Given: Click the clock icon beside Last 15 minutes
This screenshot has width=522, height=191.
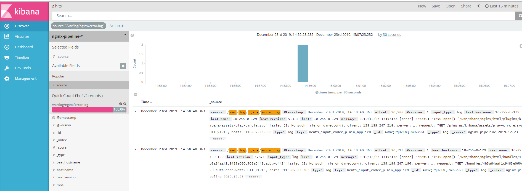Looking at the screenshot, I should tap(487, 6).
